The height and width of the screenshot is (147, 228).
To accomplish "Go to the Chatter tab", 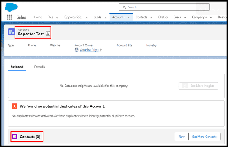I will [163, 17].
